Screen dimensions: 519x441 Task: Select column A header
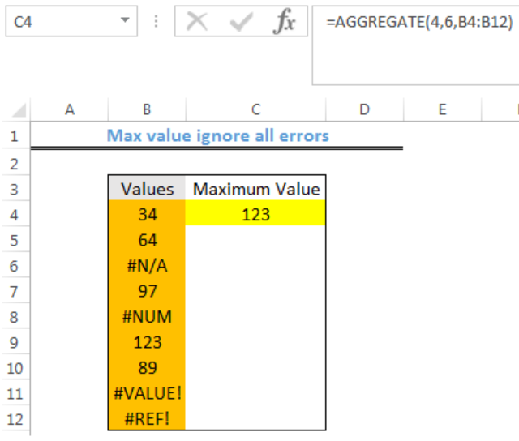point(69,109)
